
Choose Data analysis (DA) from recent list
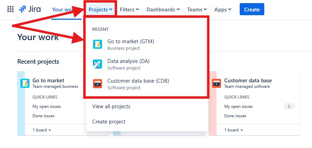128,61
